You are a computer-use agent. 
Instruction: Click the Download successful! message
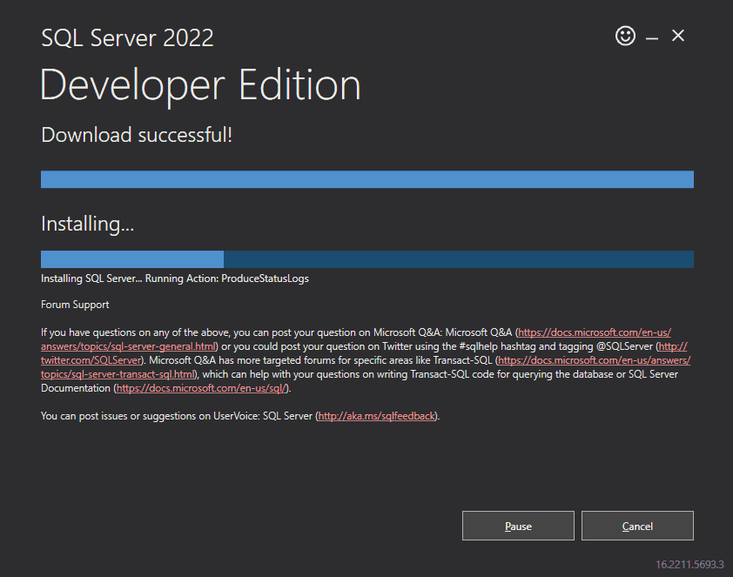pyautogui.click(x=137, y=135)
